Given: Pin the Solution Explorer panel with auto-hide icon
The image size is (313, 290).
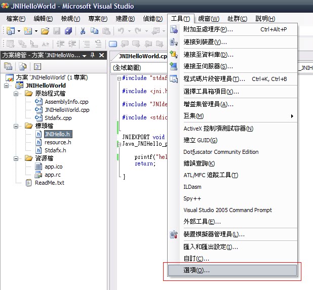Looking at the screenshot, I should 92,55.
